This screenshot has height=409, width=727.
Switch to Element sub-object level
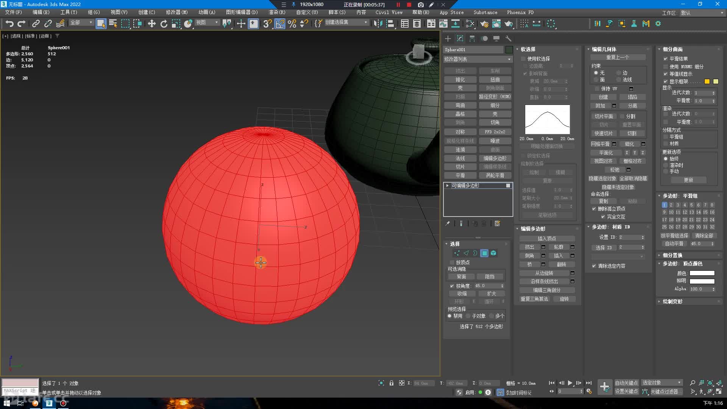[x=493, y=253]
